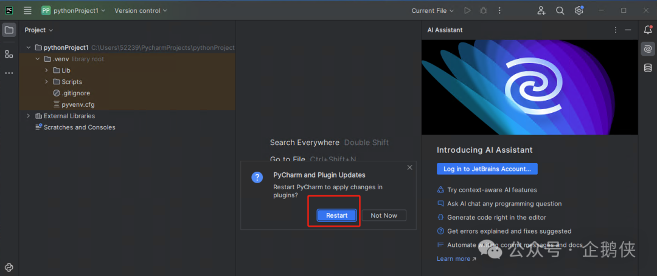The width and height of the screenshot is (657, 276).
Task: Open pythonProject1 project dropdown
Action: 80,10
